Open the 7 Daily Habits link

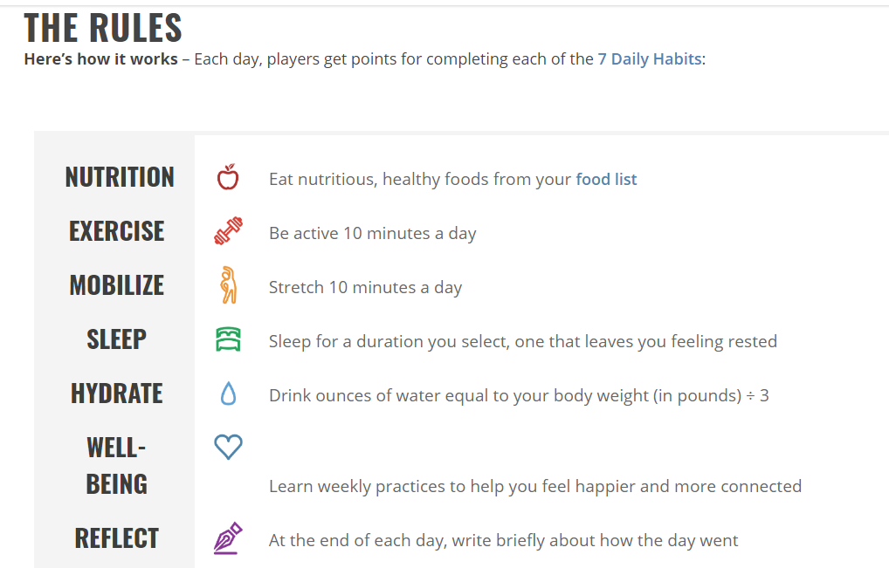[x=650, y=59]
